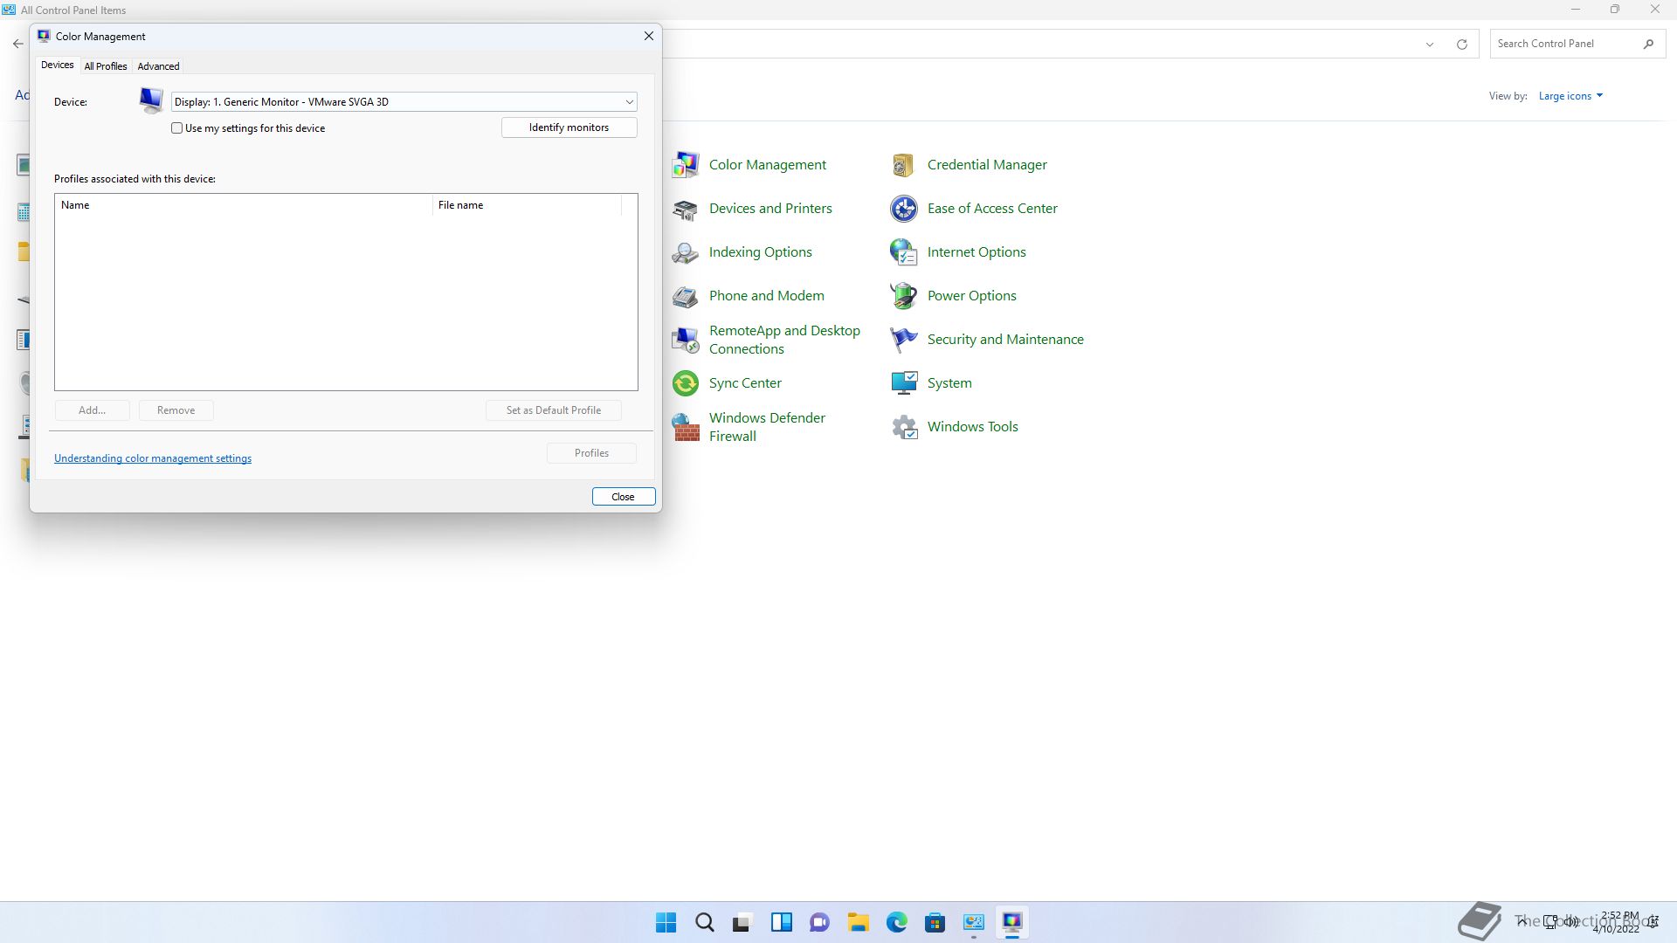Open the Widgets taskbar icon

pos(781,922)
